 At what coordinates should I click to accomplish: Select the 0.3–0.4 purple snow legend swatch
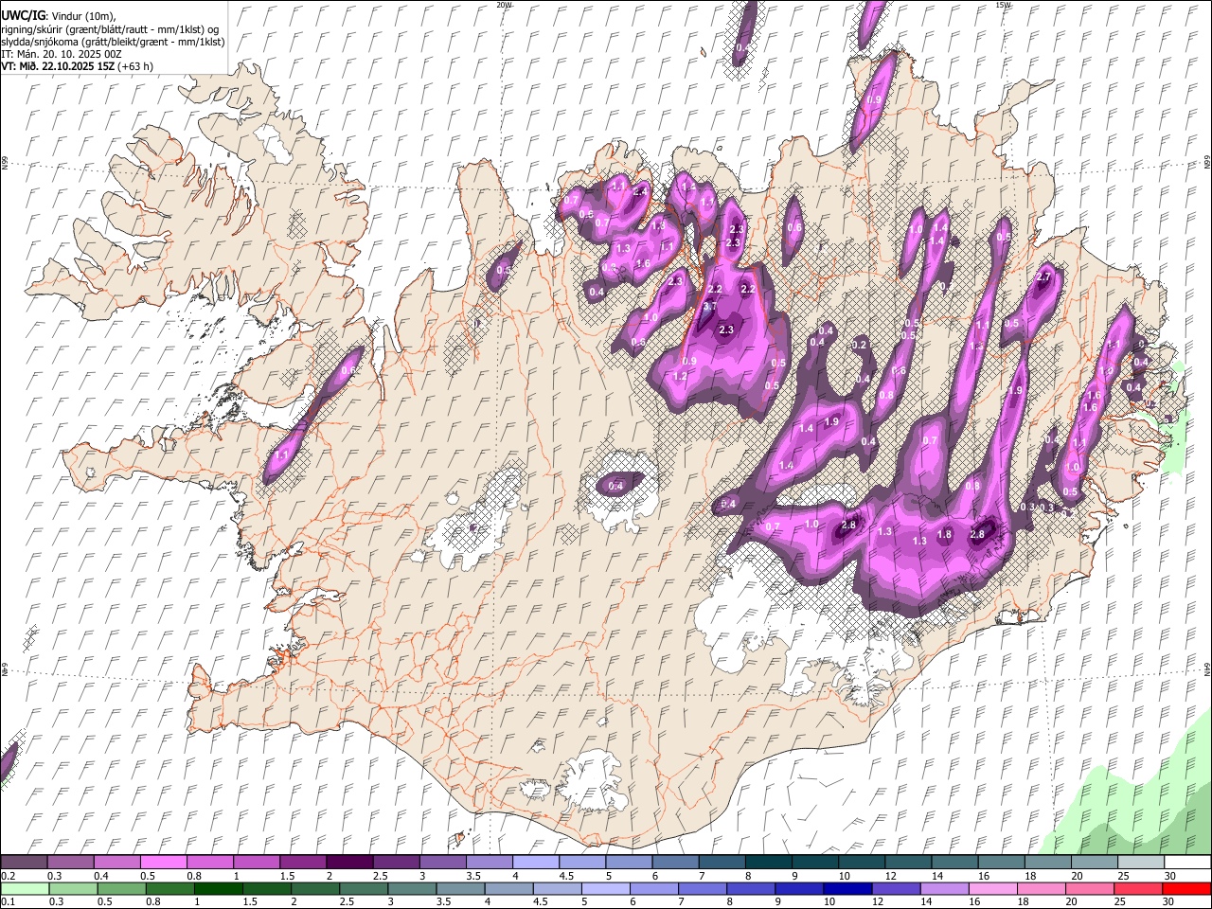[69, 862]
